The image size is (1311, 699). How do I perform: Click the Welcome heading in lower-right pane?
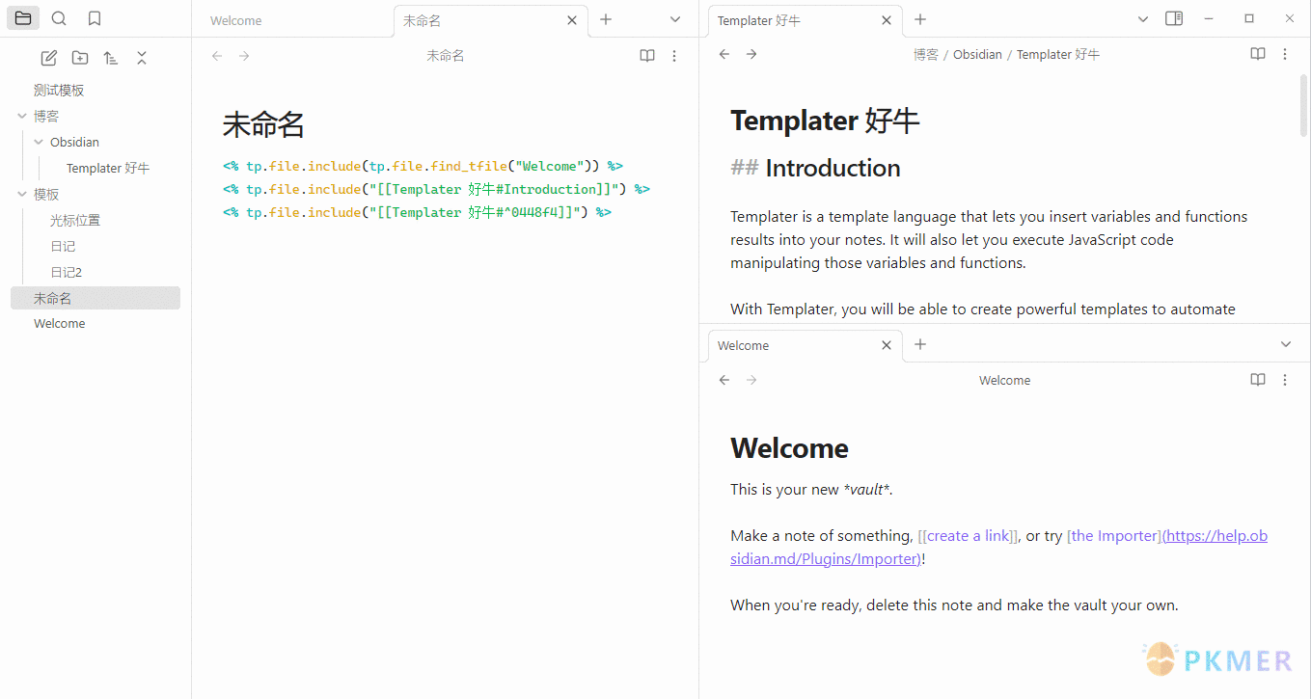789,448
